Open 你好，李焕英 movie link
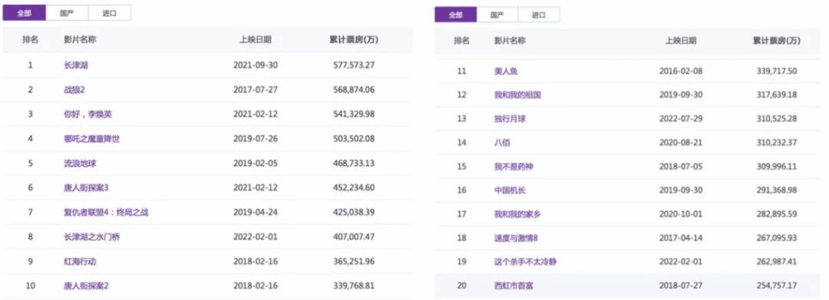The height and width of the screenshot is (300, 829). (87, 114)
